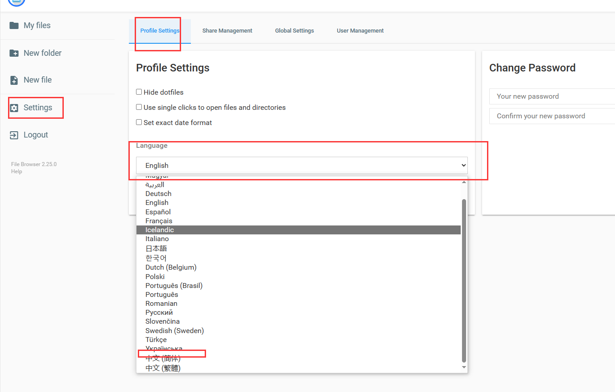Select Українська from the language list
The width and height of the screenshot is (615, 392).
point(298,349)
